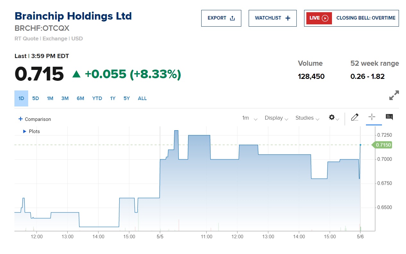Viewport: 406px width, 254px height.
Task: Open Closing Bell: Overtime link
Action: pos(366,18)
